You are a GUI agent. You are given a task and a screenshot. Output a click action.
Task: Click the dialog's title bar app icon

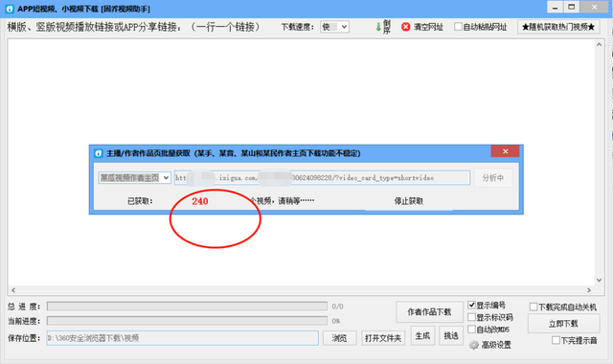coord(99,153)
